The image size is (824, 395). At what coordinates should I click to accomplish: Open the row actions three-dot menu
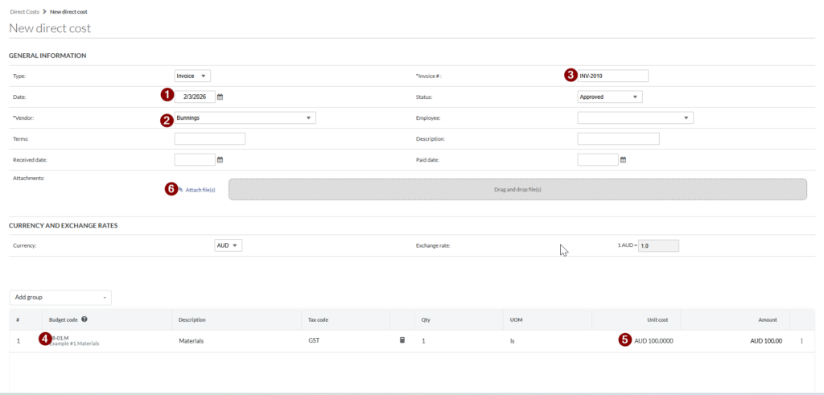(x=801, y=341)
